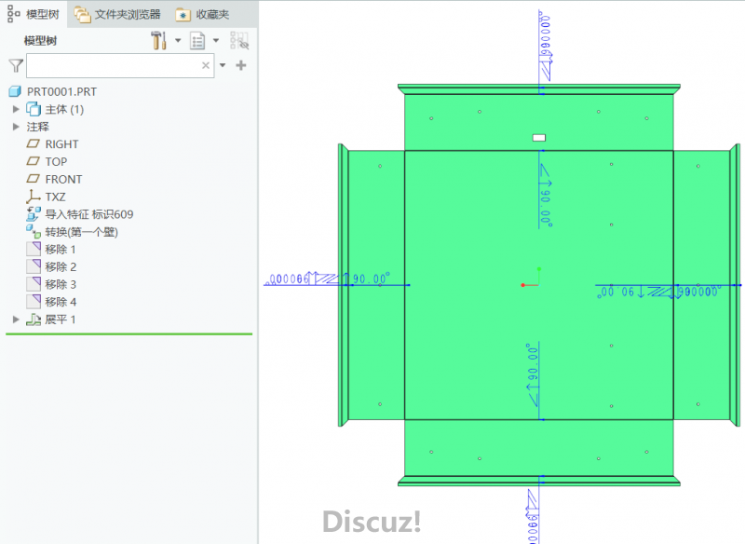Image resolution: width=745 pixels, height=544 pixels.
Task: Select the RIGHT datum plane
Action: pos(61,144)
